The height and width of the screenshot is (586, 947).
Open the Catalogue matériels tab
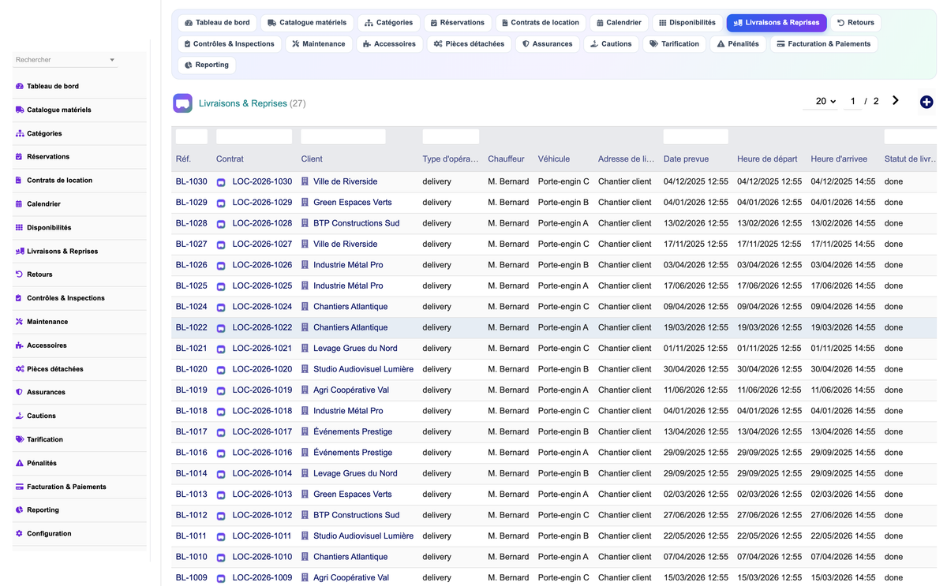[x=307, y=23]
